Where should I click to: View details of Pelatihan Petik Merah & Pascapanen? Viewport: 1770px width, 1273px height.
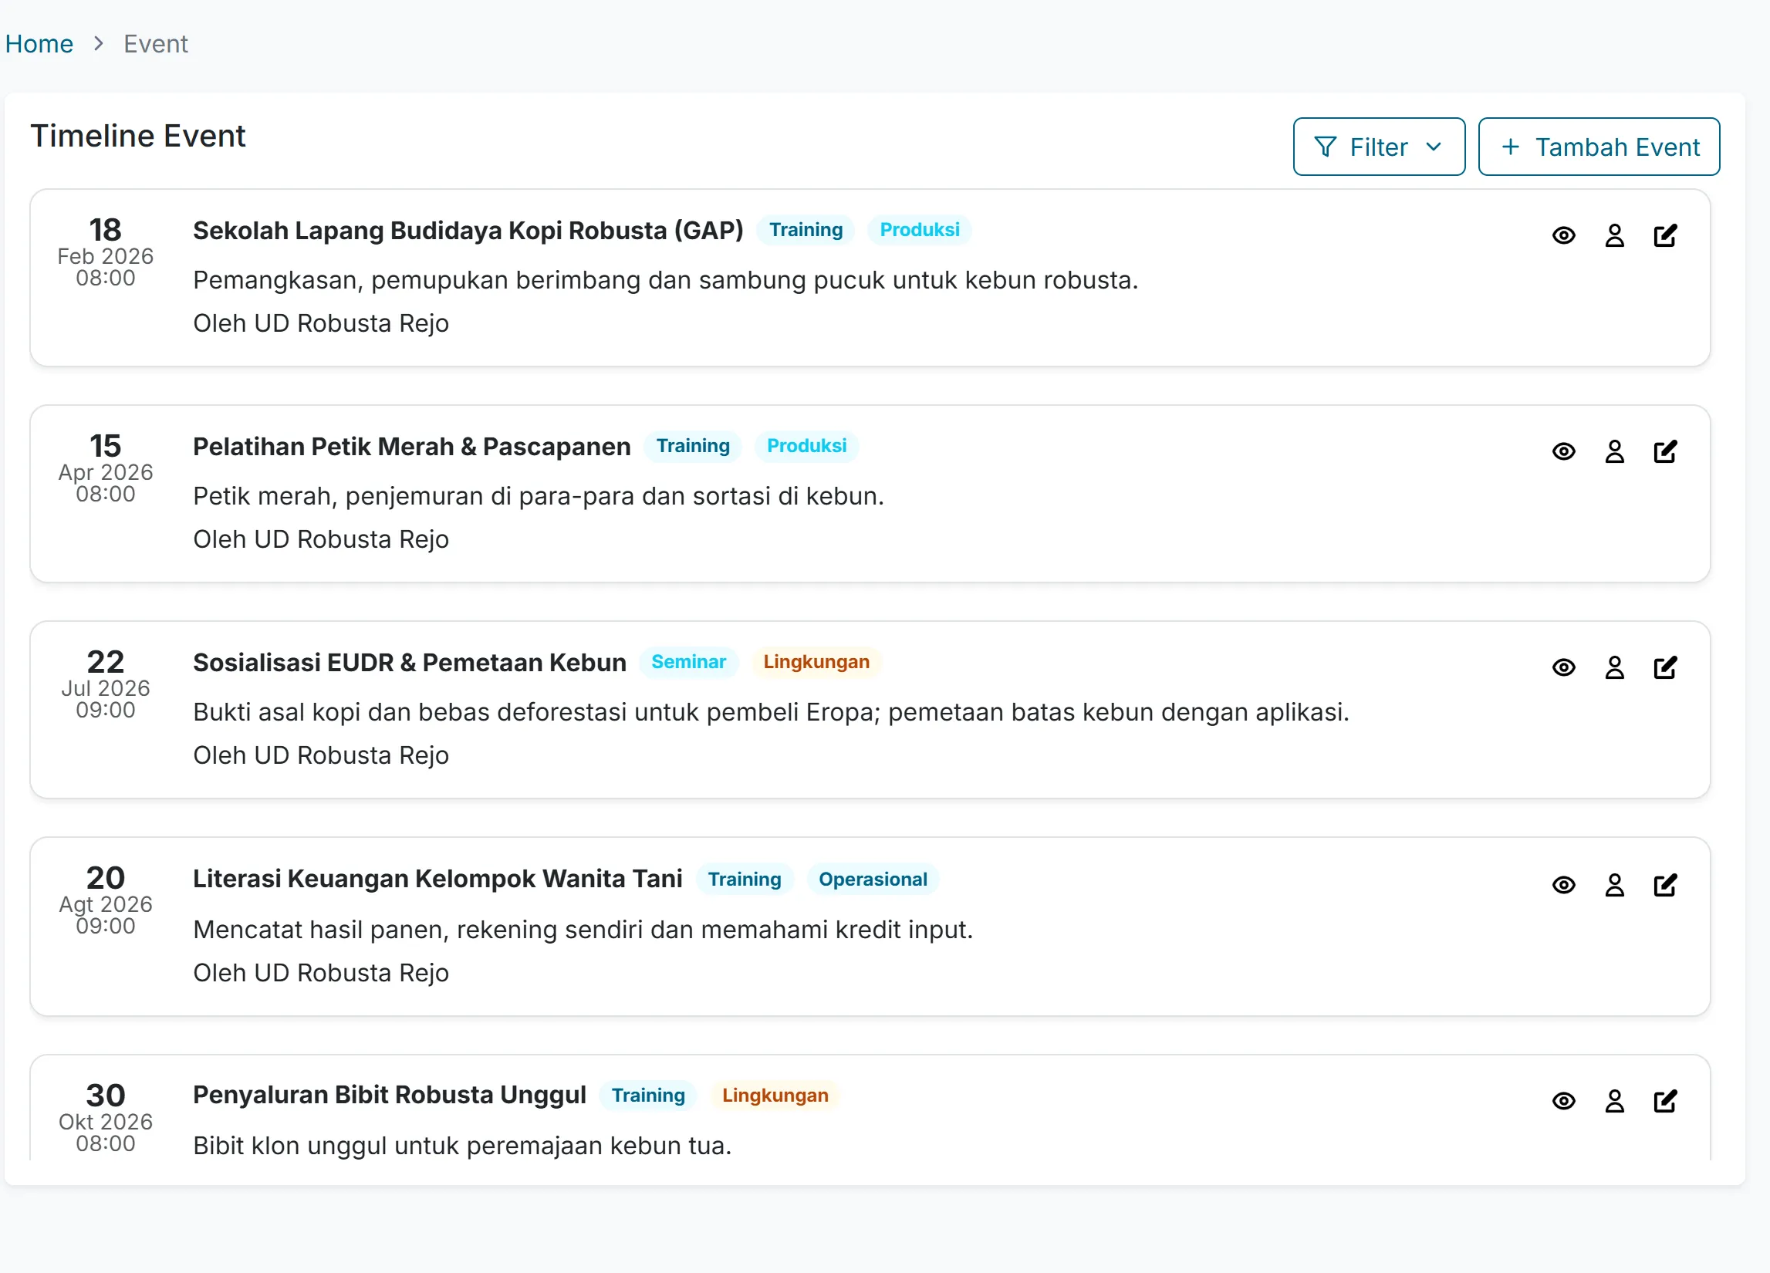click(x=1563, y=451)
